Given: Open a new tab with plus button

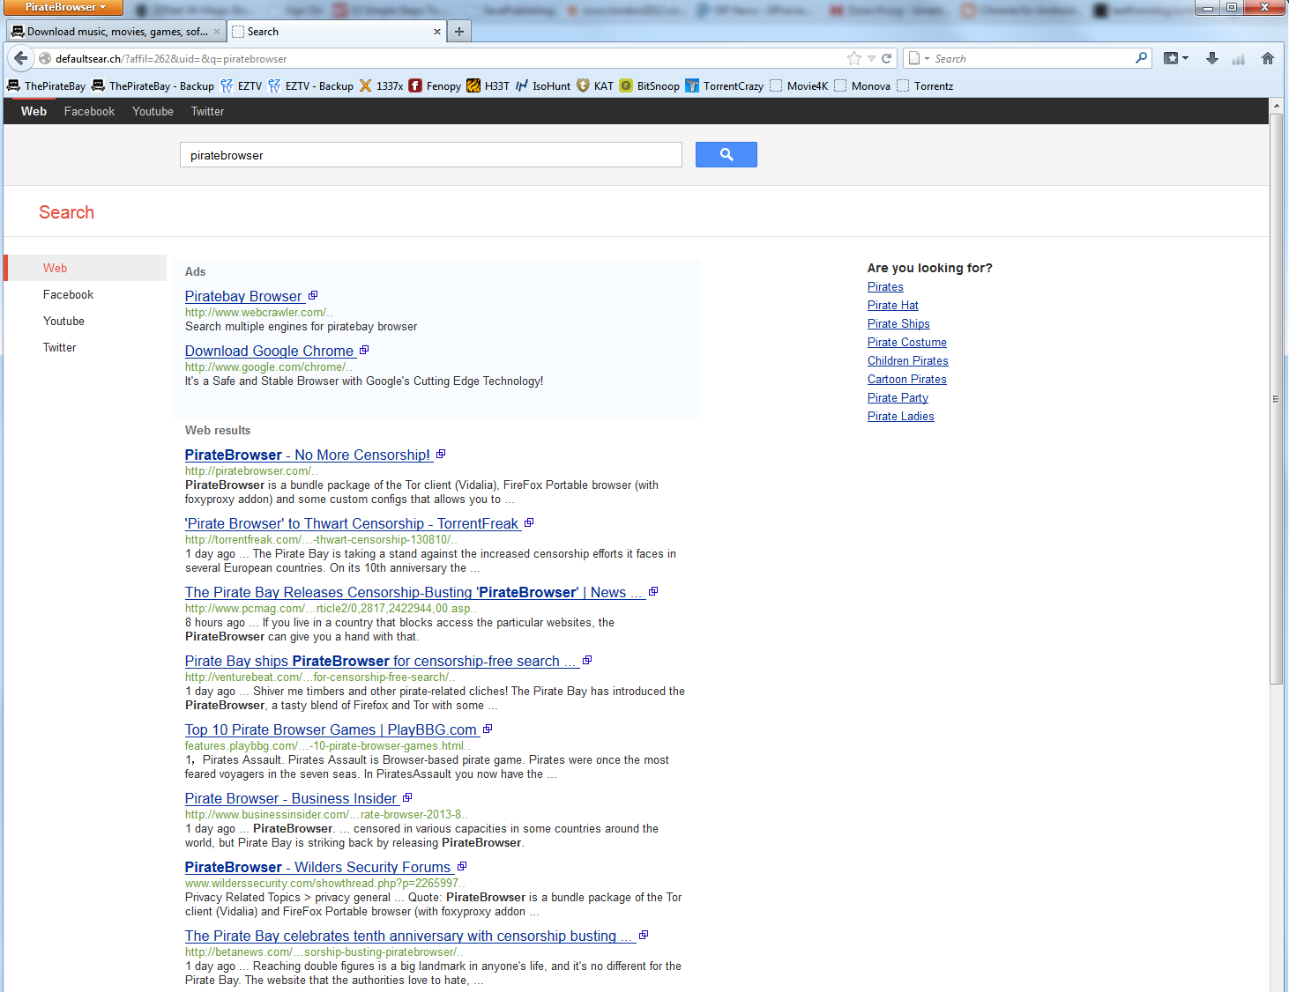Looking at the screenshot, I should (x=458, y=32).
